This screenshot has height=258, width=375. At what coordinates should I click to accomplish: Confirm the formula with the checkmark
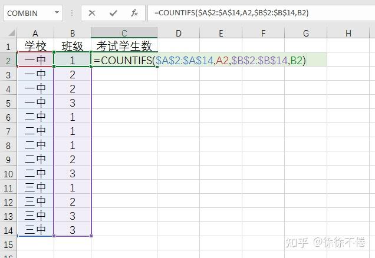tap(113, 13)
